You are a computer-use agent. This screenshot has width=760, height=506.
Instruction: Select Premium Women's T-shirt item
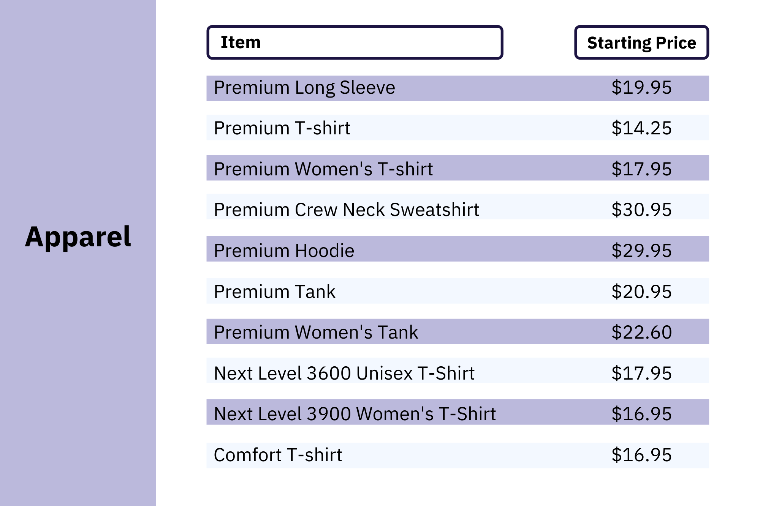(x=323, y=169)
